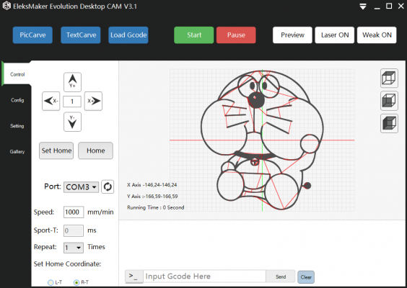Image resolution: width=407 pixels, height=288 pixels.
Task: Open the Repeat times dropdown
Action: (x=74, y=248)
